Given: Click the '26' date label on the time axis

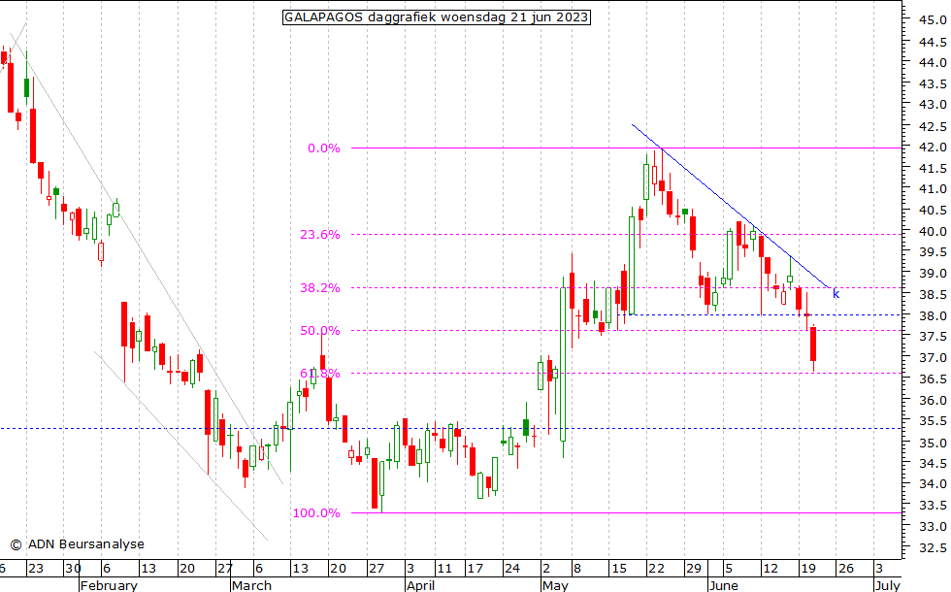Looking at the screenshot, I should [846, 569].
